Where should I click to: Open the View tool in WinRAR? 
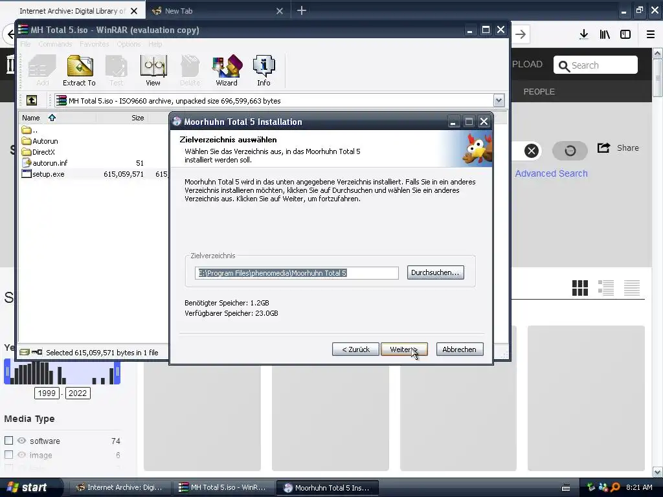pyautogui.click(x=153, y=71)
